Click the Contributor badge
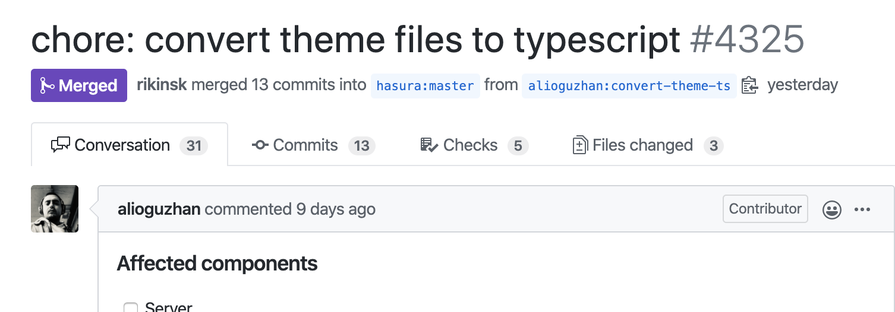Image resolution: width=895 pixels, height=312 pixels. tap(765, 209)
